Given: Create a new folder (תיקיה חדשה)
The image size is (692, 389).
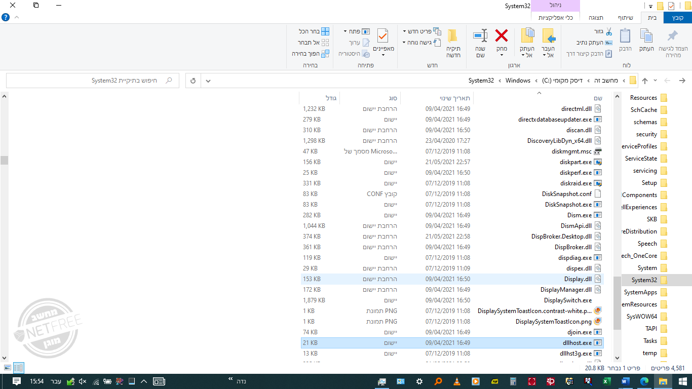Looking at the screenshot, I should point(453,43).
